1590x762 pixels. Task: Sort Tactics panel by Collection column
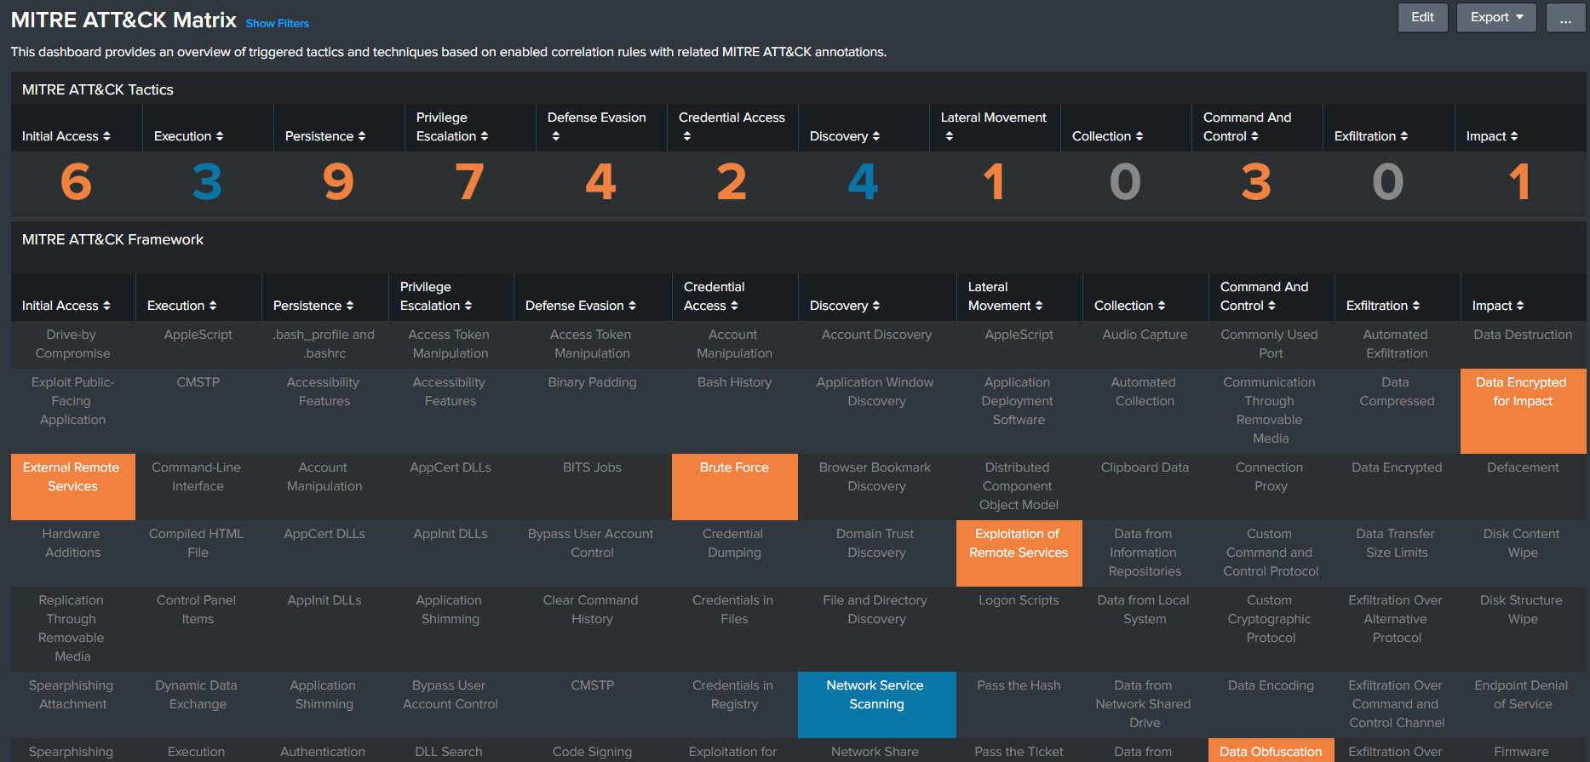point(1108,136)
